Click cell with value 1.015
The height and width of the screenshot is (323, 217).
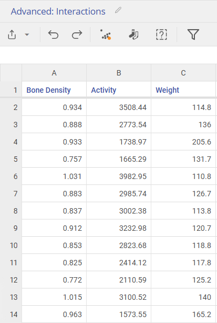click(54, 297)
